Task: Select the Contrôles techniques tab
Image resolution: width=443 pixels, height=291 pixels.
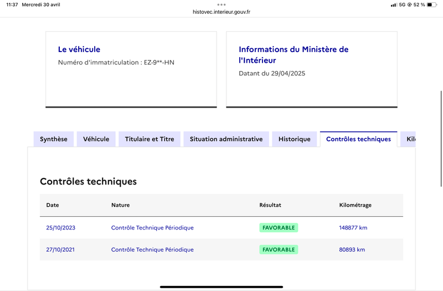Action: [358, 139]
